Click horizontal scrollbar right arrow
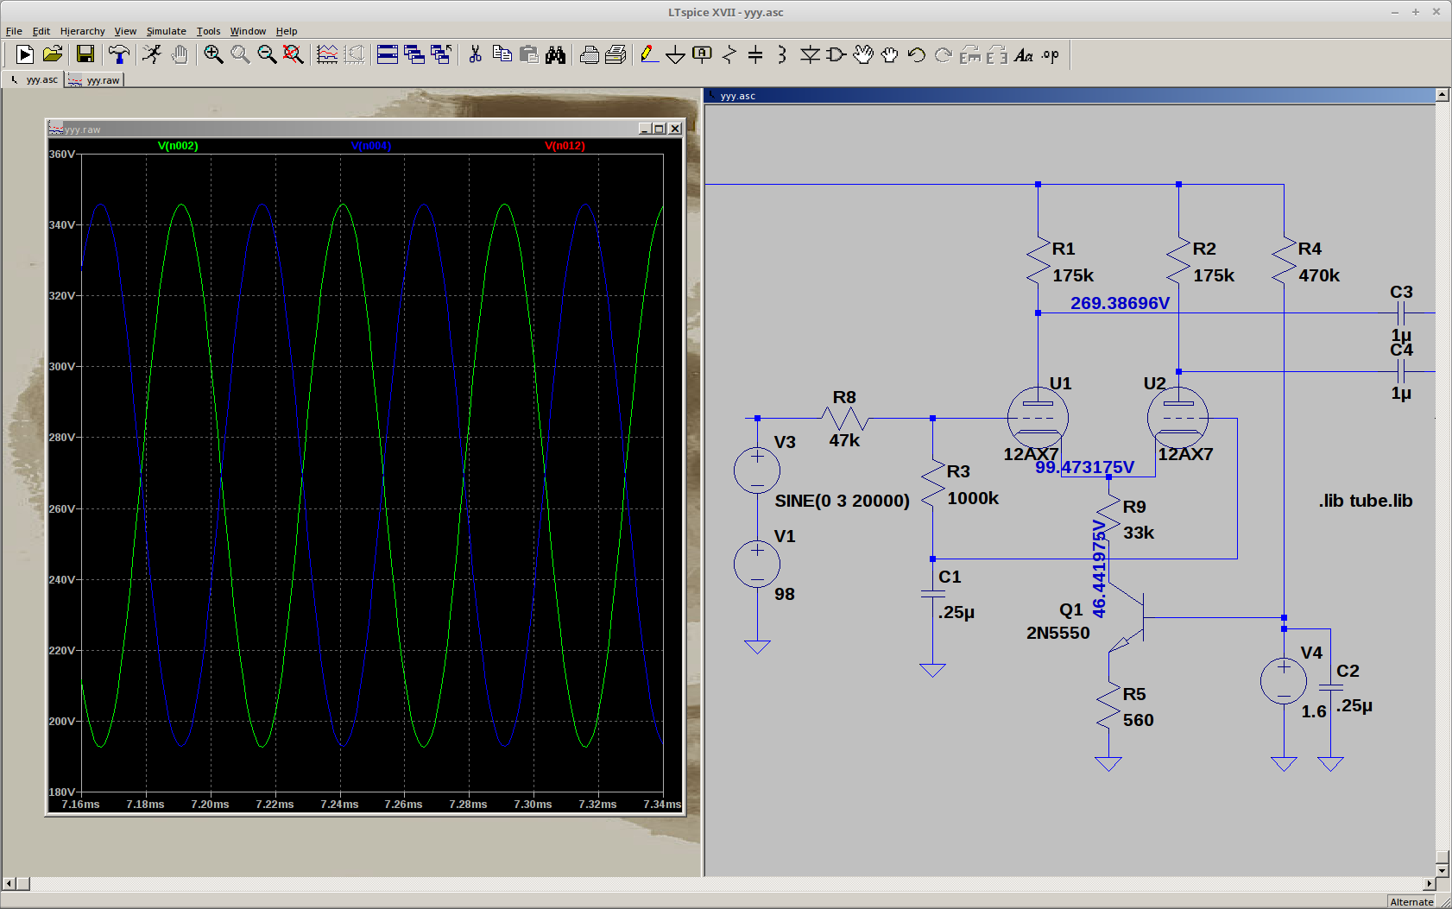1452x909 pixels. click(1430, 883)
